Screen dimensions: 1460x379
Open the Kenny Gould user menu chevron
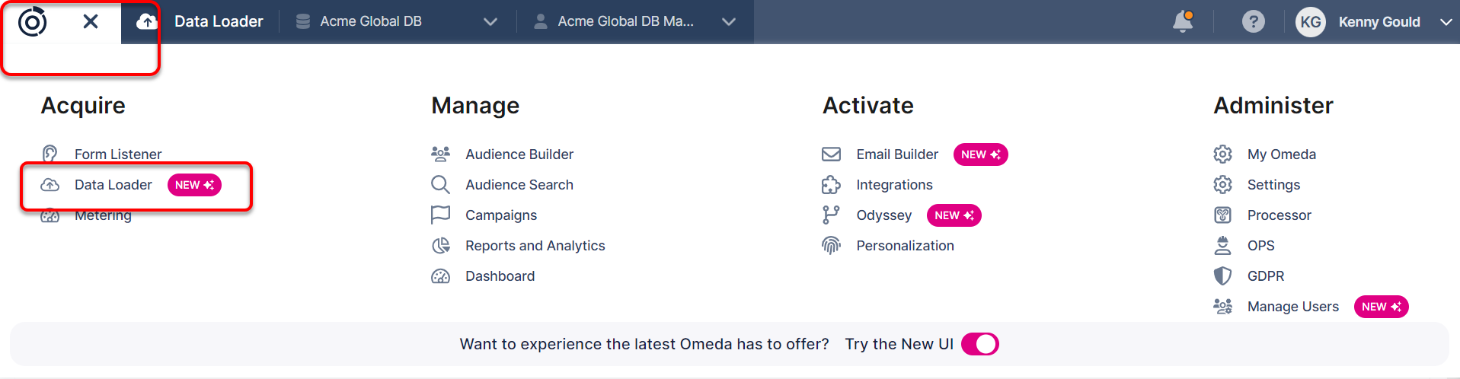(1446, 22)
